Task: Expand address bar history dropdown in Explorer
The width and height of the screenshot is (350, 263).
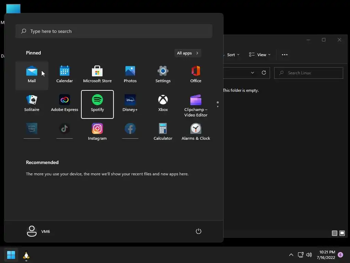Action: 253,73
